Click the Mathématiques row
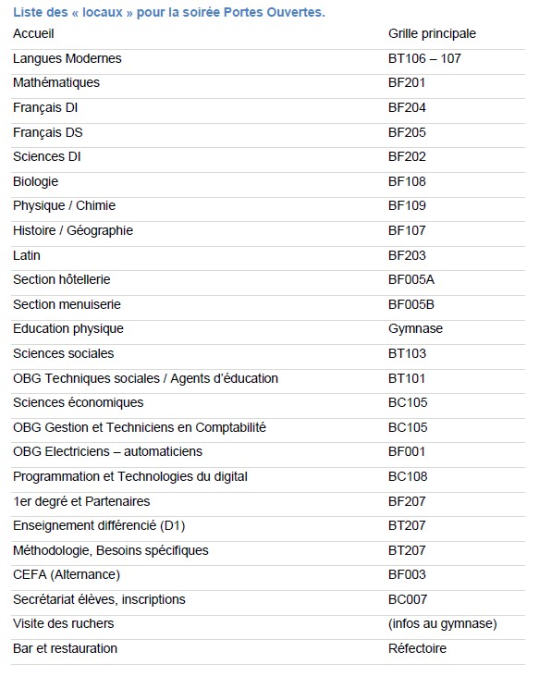Screen dimensions: 539x676 [268, 83]
